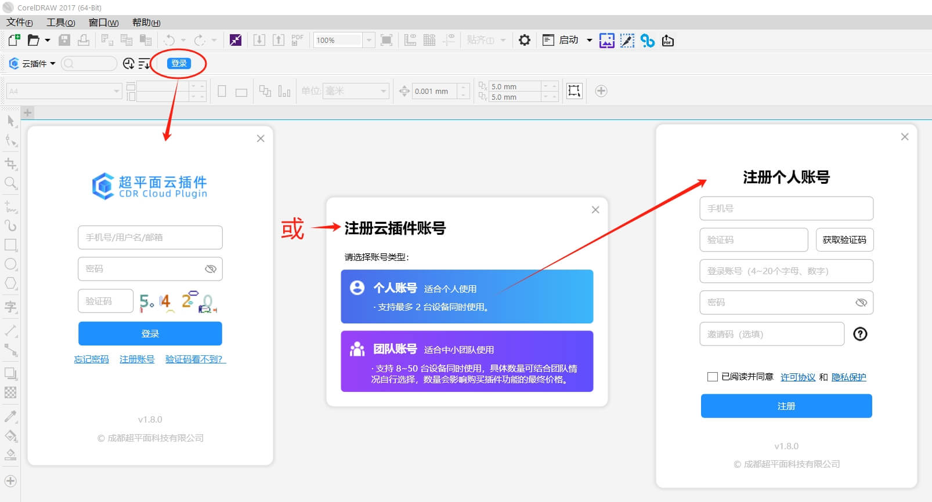Expand the 云插件 dropdown
932x502 pixels.
(x=53, y=63)
